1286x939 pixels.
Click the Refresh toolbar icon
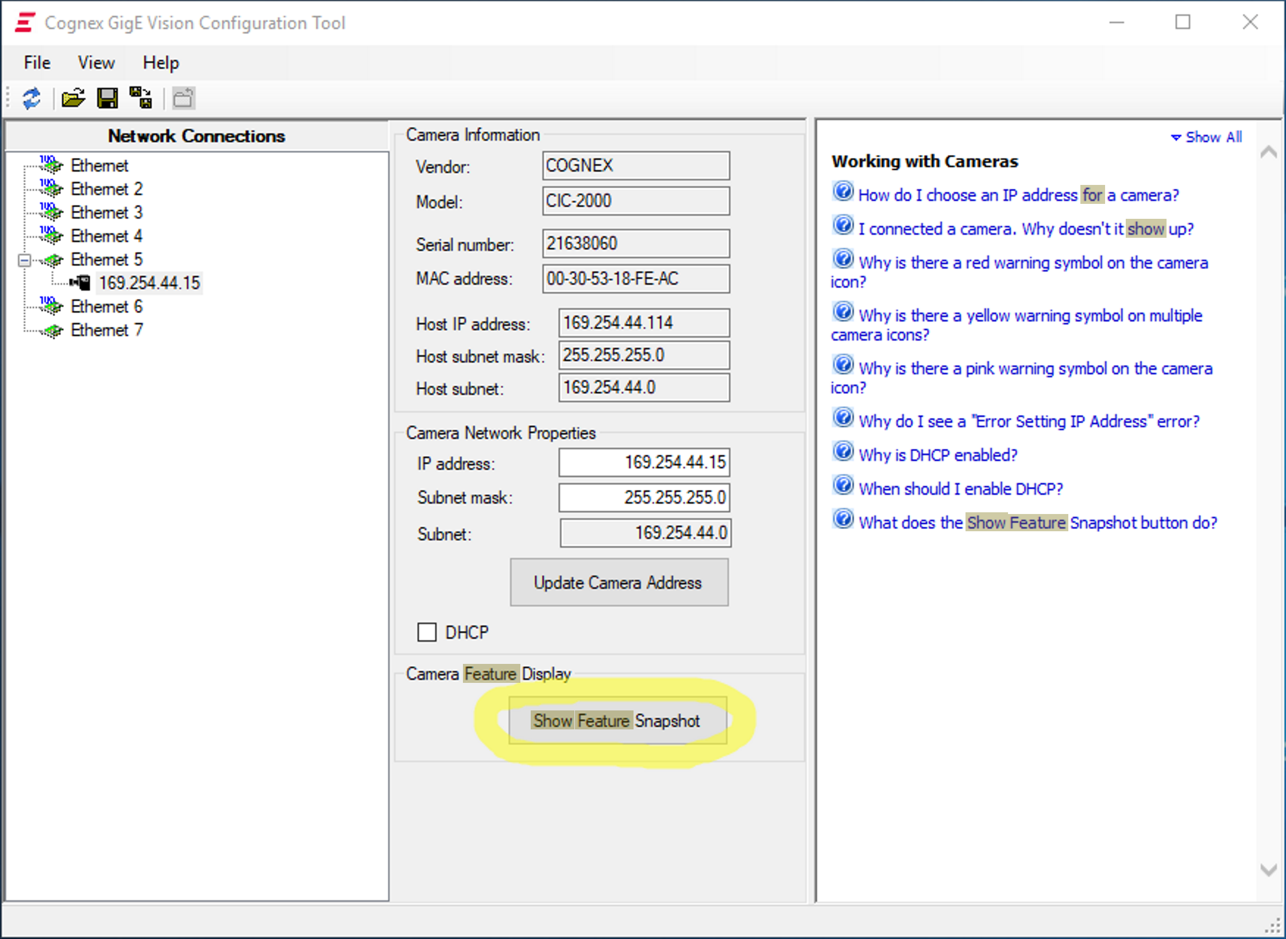pyautogui.click(x=32, y=98)
